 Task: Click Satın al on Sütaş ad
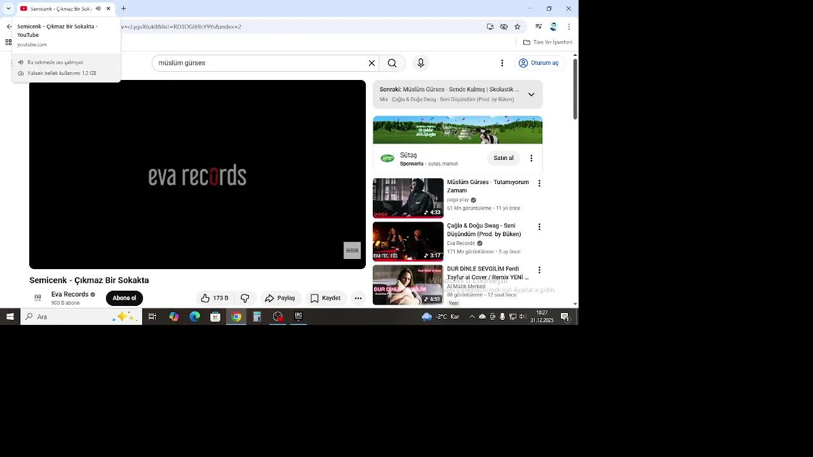click(x=504, y=158)
